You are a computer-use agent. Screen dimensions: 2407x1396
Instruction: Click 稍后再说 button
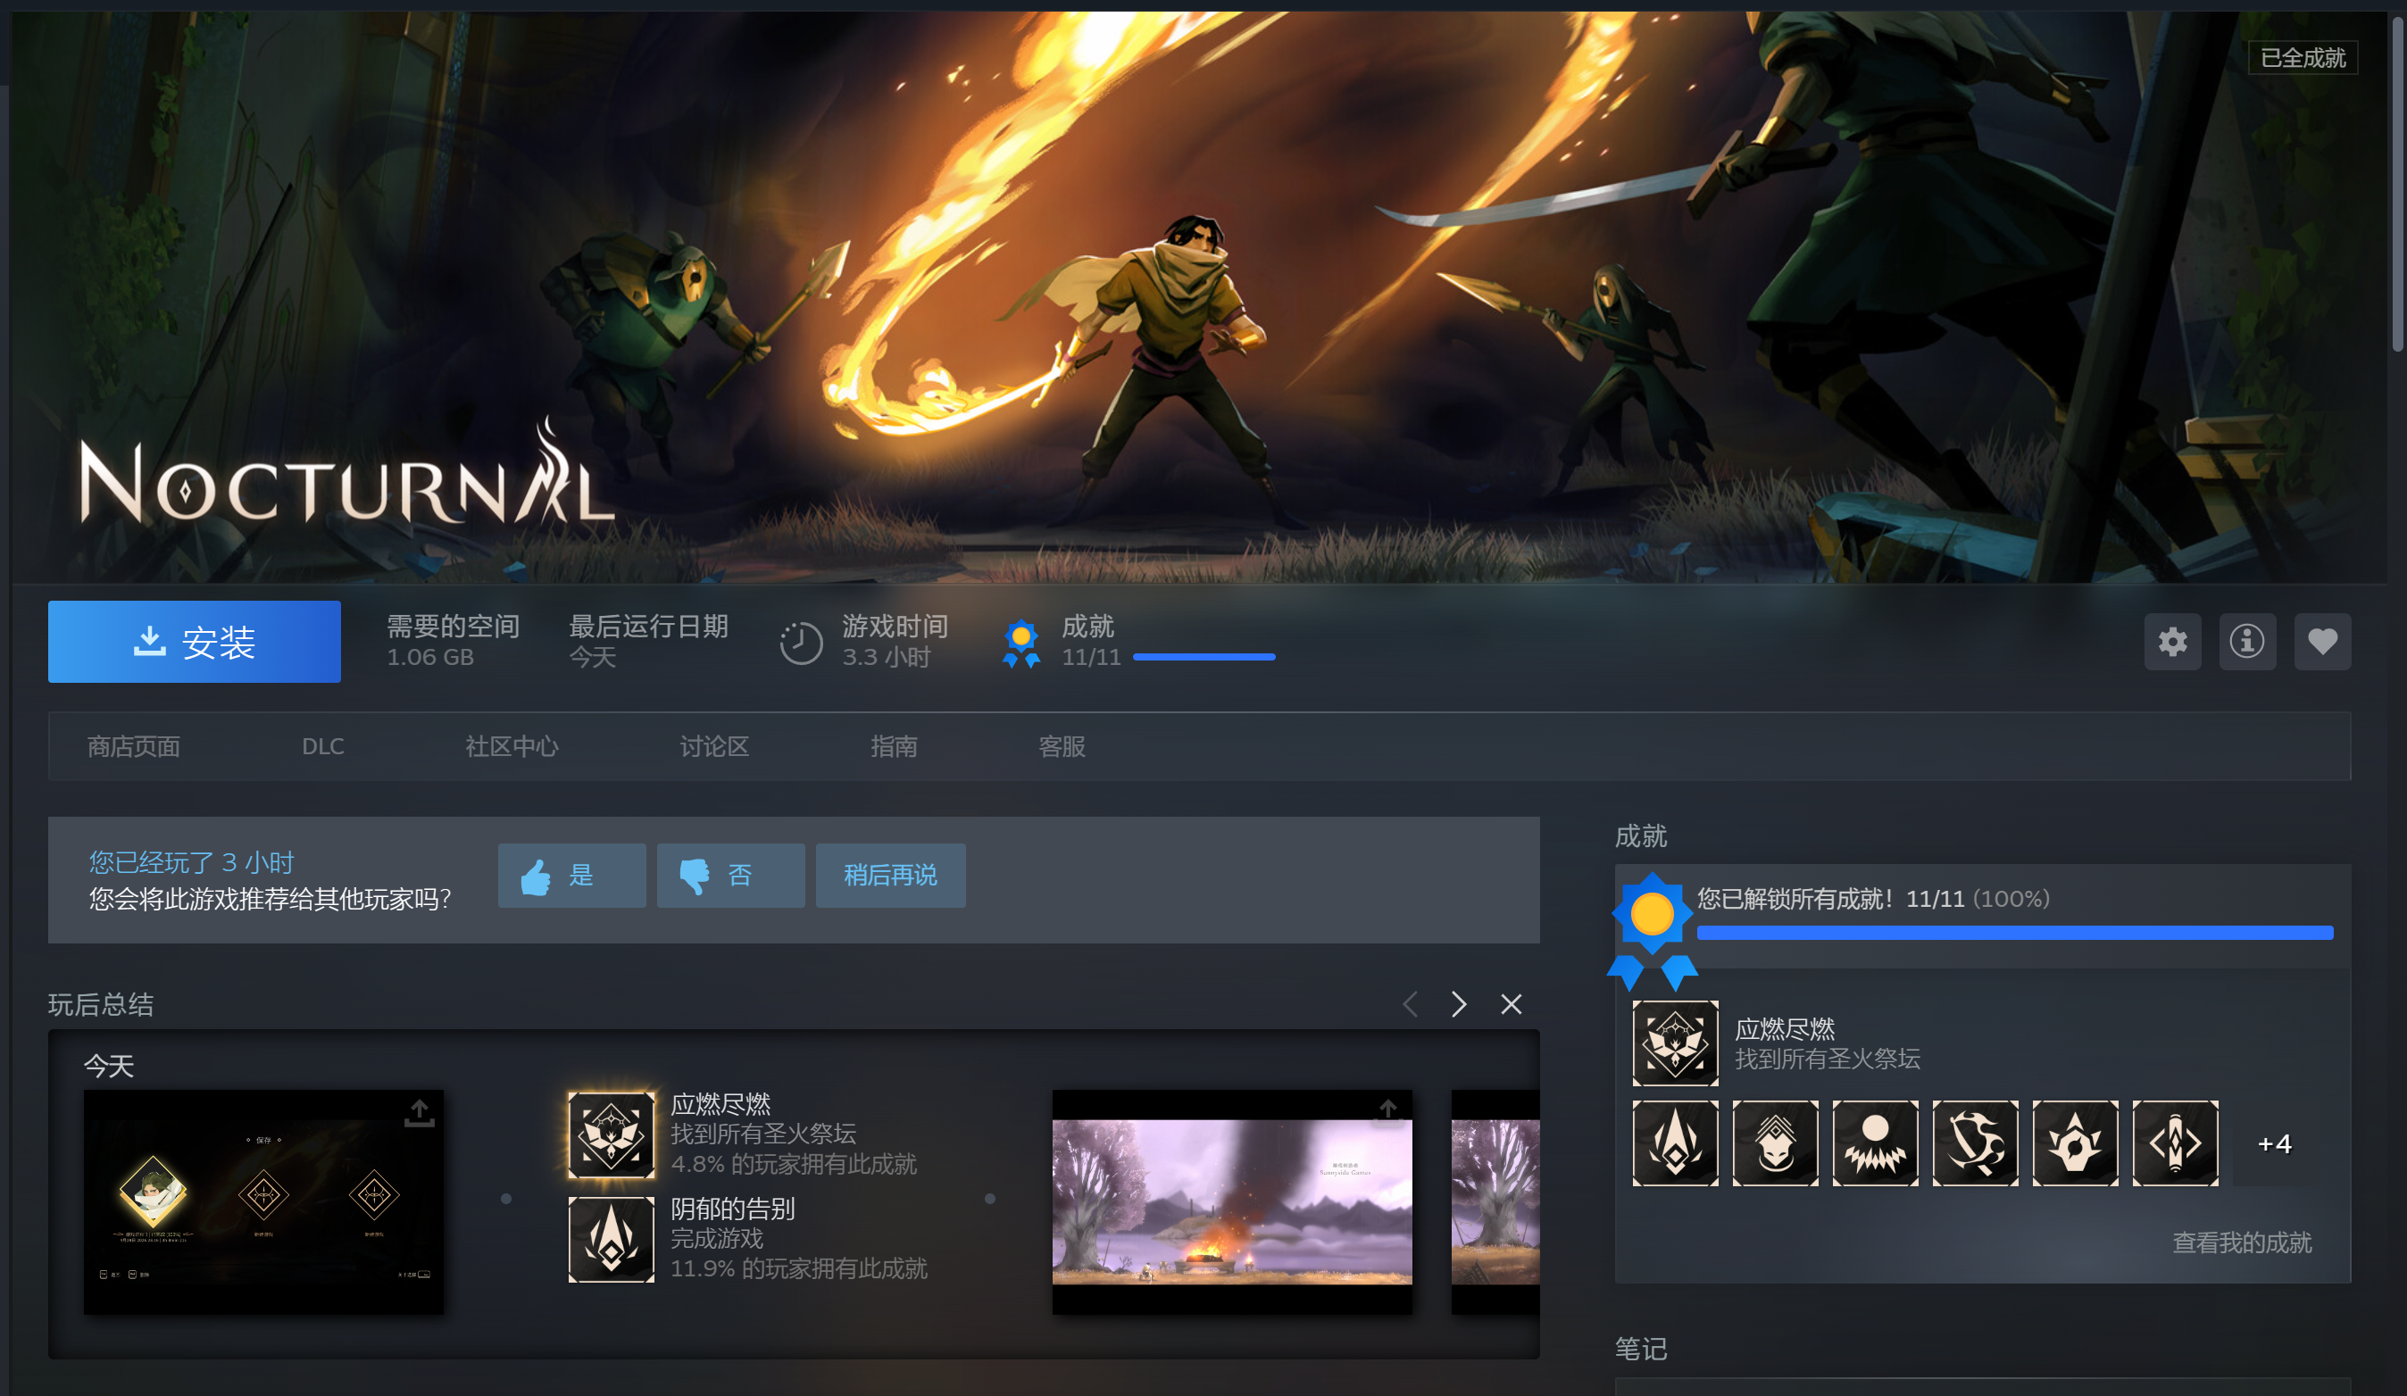click(890, 876)
